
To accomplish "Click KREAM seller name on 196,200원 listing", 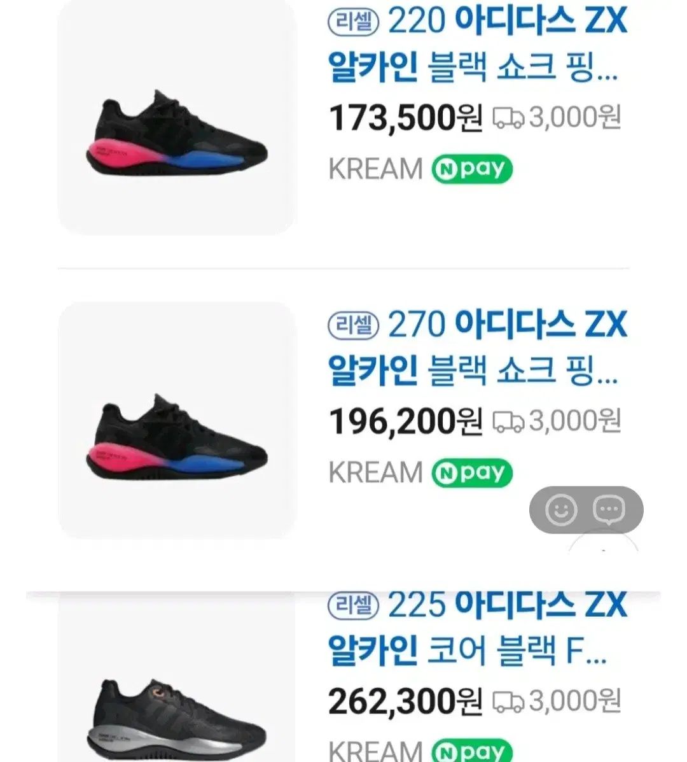I will click(375, 472).
